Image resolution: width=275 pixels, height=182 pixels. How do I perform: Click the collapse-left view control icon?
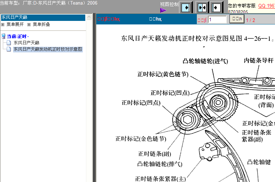[216, 7]
